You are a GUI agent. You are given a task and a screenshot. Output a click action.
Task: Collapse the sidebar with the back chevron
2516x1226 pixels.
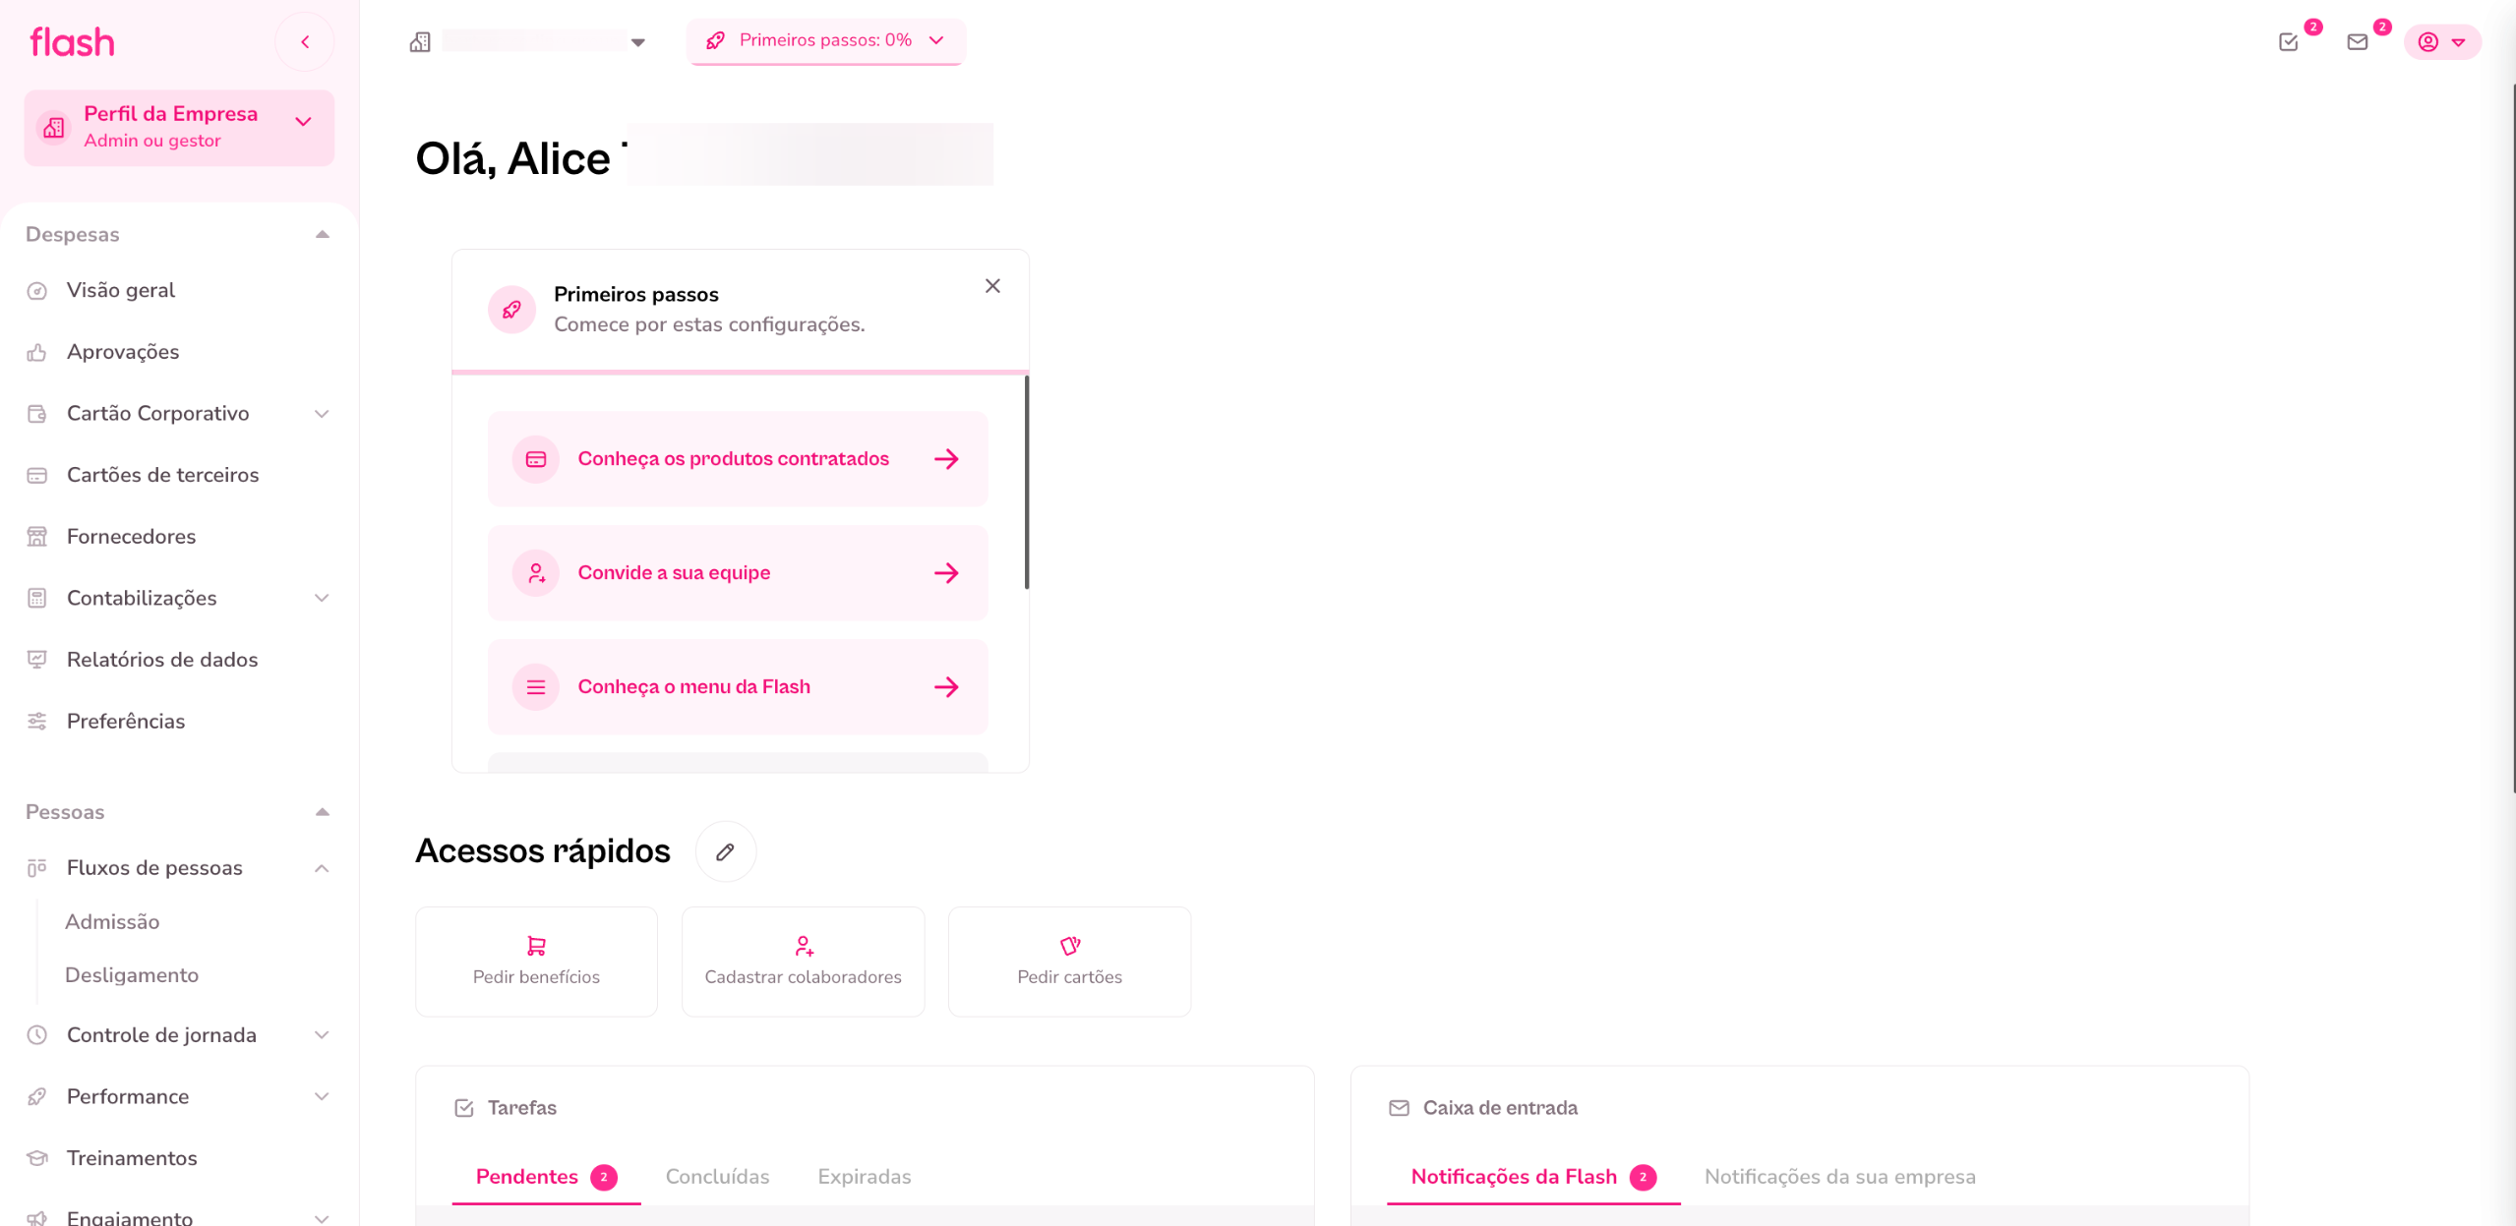point(305,41)
